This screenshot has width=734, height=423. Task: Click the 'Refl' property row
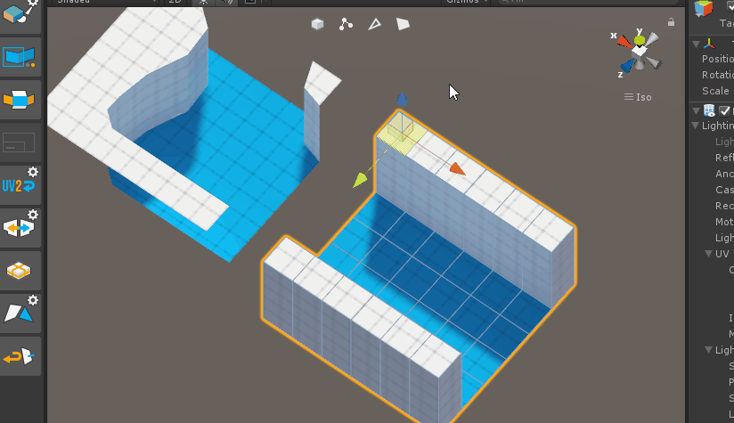coord(724,158)
